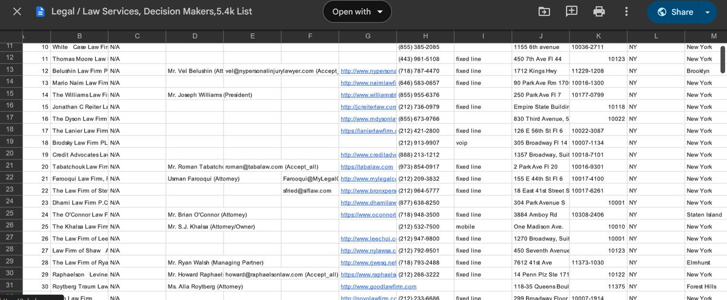This screenshot has width=727, height=300.
Task: Open the williamsfi website link
Action: pos(368,95)
